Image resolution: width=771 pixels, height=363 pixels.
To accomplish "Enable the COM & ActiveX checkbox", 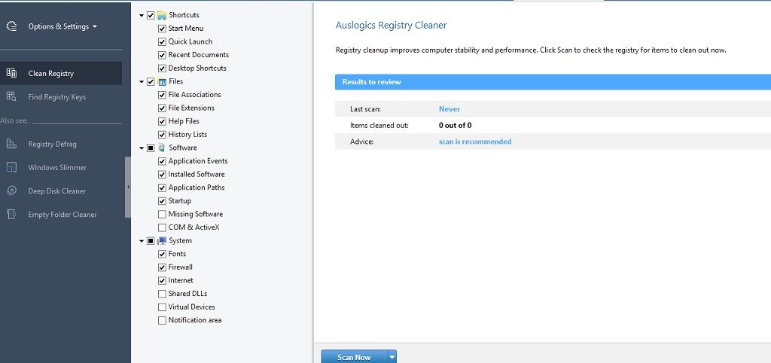I will [162, 227].
